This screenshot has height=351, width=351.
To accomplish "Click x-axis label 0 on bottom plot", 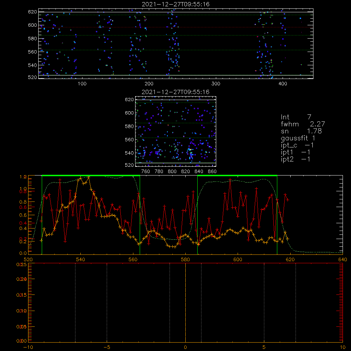I will coord(185,347).
